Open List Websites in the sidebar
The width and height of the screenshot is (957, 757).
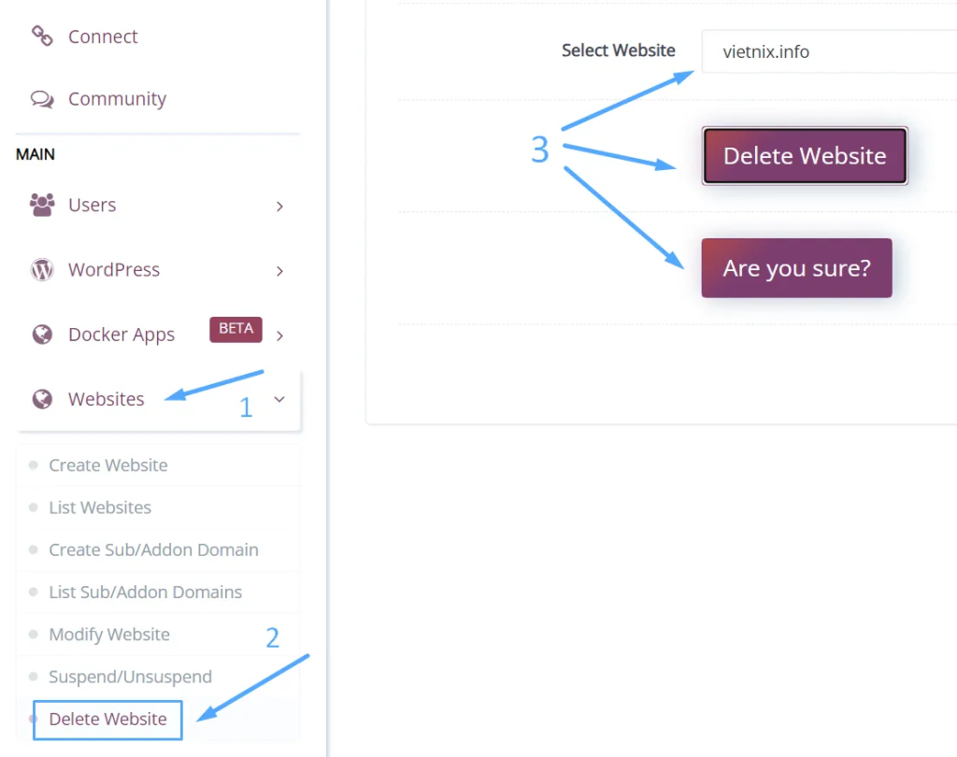(100, 507)
